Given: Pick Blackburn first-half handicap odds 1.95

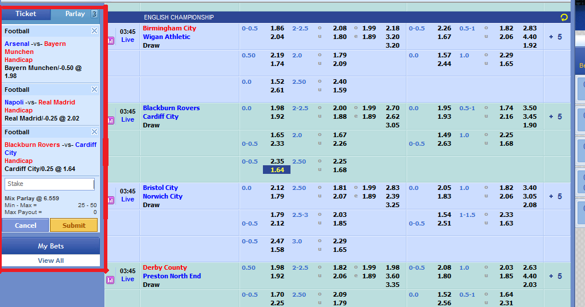Looking at the screenshot, I should (x=444, y=108).
